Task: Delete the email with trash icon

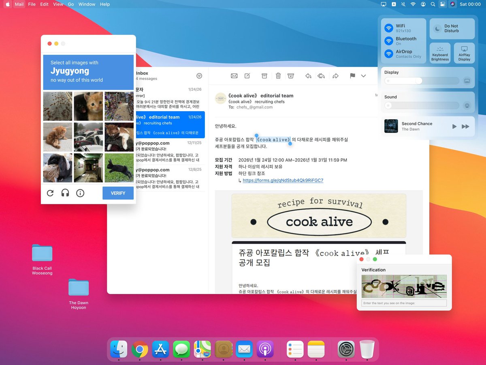Action: 278,76
